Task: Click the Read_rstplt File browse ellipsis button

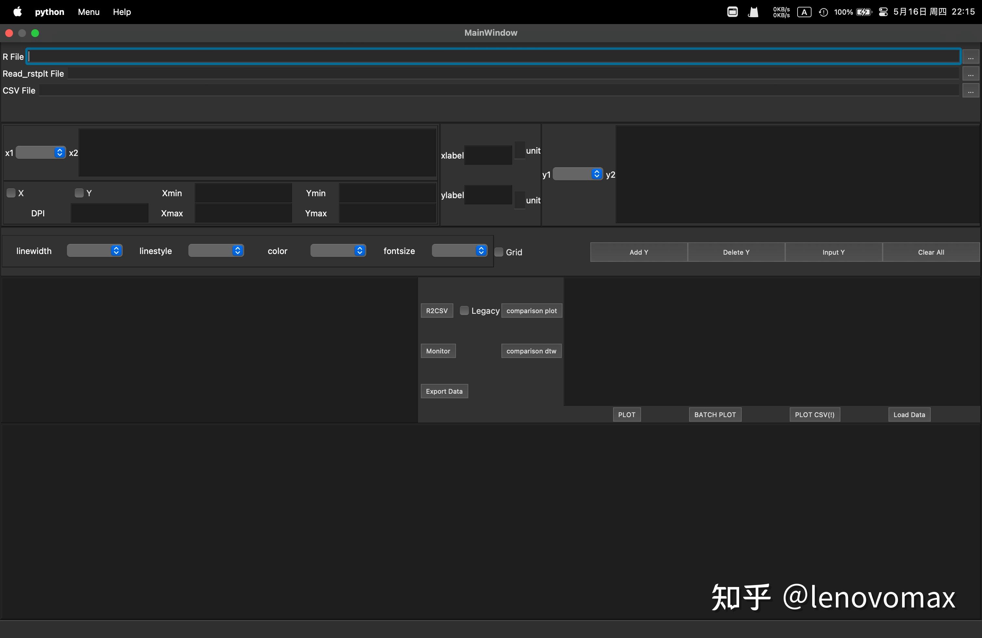Action: pos(970,74)
